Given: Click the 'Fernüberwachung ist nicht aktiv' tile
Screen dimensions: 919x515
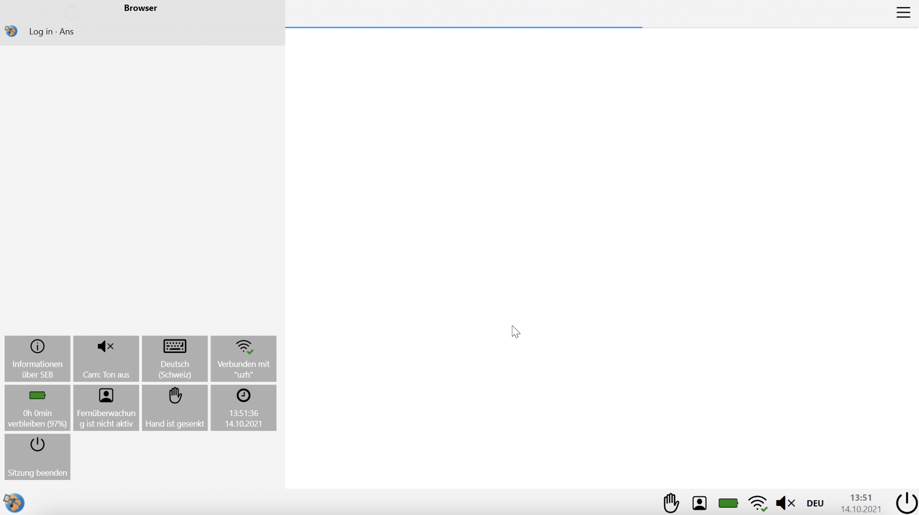Looking at the screenshot, I should coord(106,408).
